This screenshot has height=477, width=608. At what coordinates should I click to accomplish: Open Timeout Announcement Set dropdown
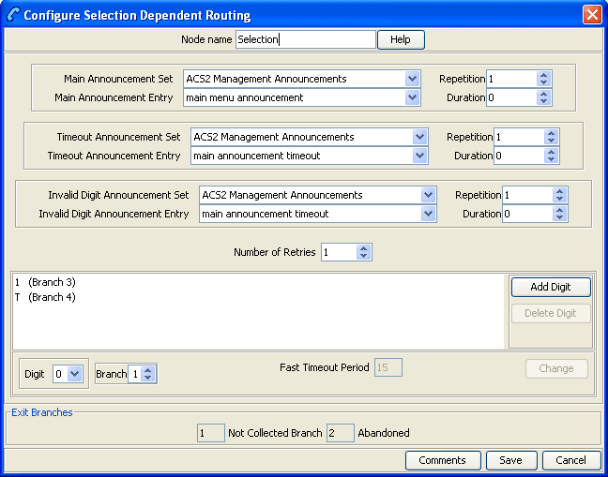[x=419, y=137]
